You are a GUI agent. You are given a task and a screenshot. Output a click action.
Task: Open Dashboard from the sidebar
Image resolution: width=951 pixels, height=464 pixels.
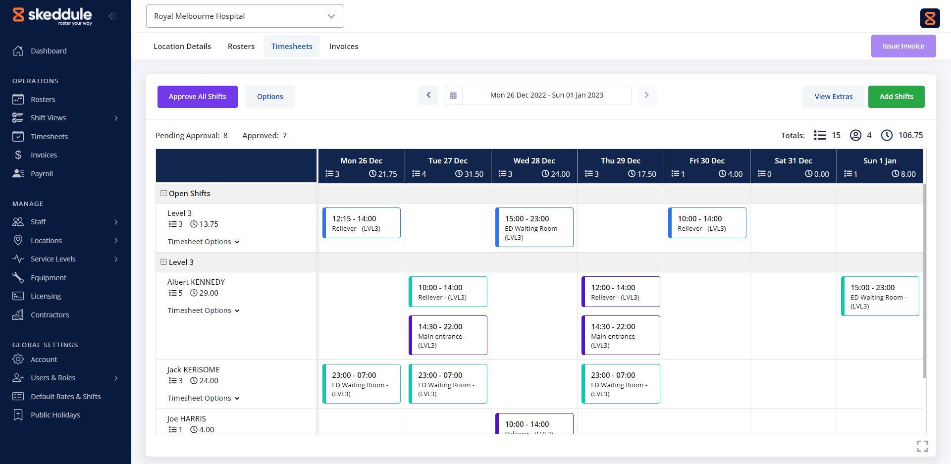click(x=48, y=51)
